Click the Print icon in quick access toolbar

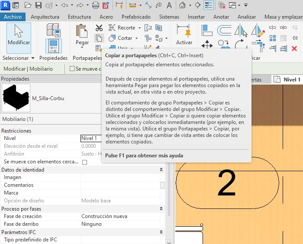click(96, 6)
